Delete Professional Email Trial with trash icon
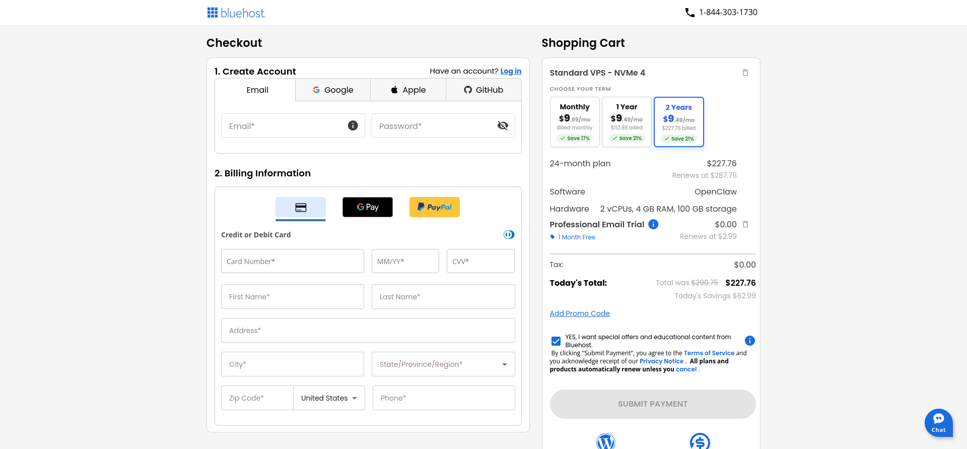The width and height of the screenshot is (967, 449). coord(745,224)
